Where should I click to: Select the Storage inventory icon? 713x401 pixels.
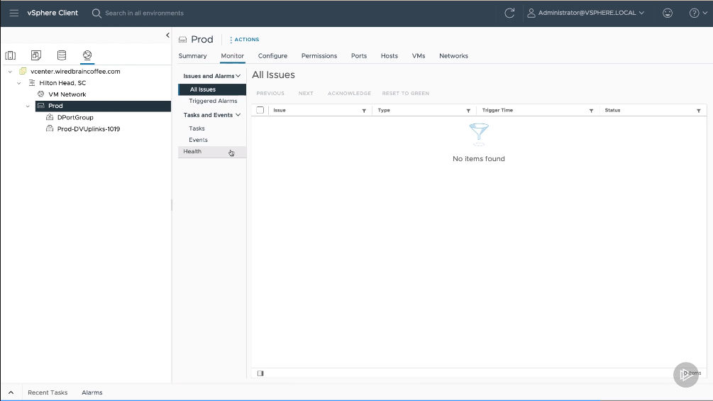pyautogui.click(x=62, y=55)
